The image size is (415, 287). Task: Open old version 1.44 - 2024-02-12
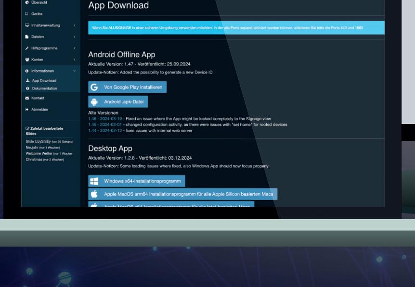[x=105, y=131]
